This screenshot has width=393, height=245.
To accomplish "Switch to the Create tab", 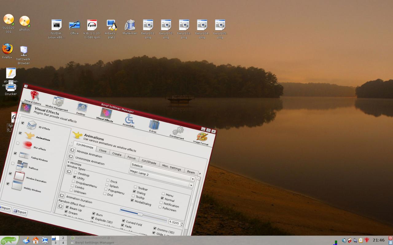I will pyautogui.click(x=117, y=154).
